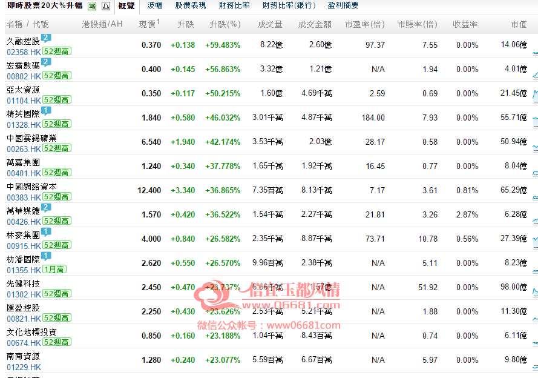Click the blue "1" badge next to 精英國際

tap(46, 110)
